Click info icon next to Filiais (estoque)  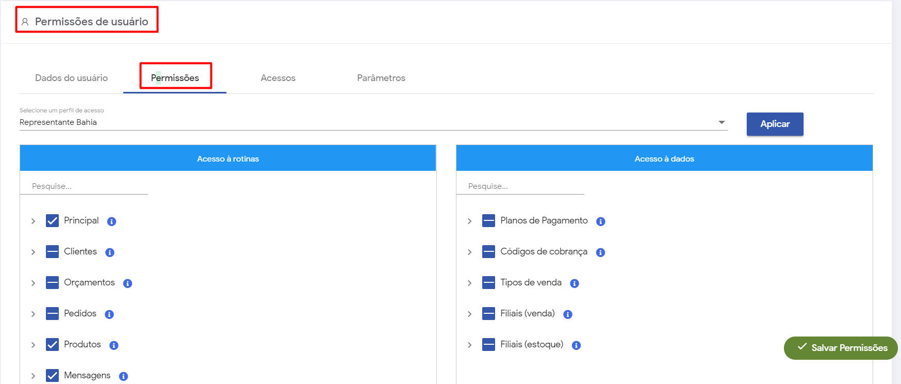(x=577, y=345)
